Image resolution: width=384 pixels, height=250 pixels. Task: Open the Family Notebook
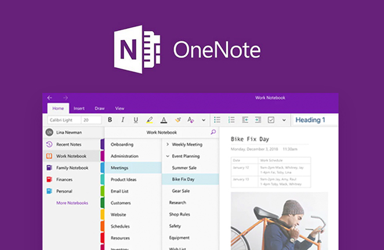71,168
